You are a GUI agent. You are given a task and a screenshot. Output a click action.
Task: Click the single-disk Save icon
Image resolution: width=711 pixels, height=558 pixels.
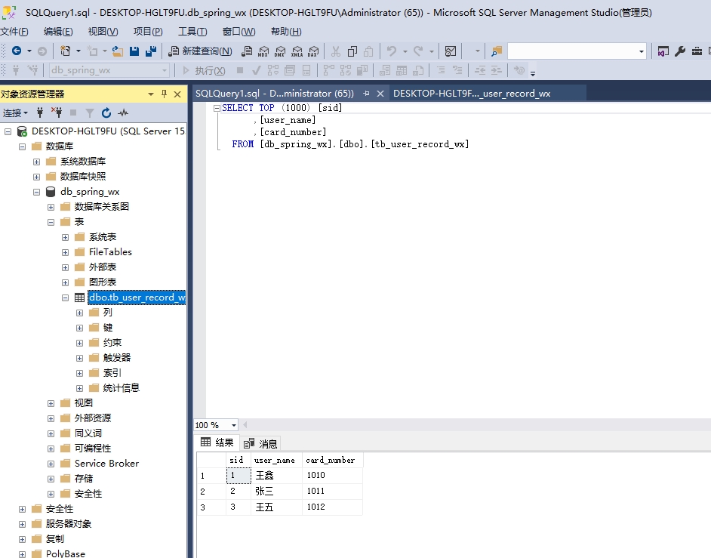click(134, 51)
